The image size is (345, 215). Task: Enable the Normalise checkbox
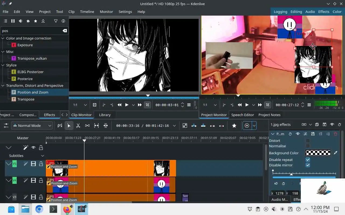click(308, 146)
